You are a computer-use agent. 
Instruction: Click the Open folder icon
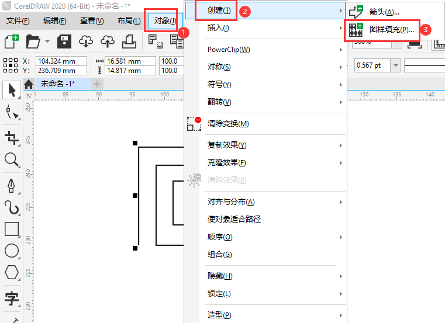pos(33,41)
